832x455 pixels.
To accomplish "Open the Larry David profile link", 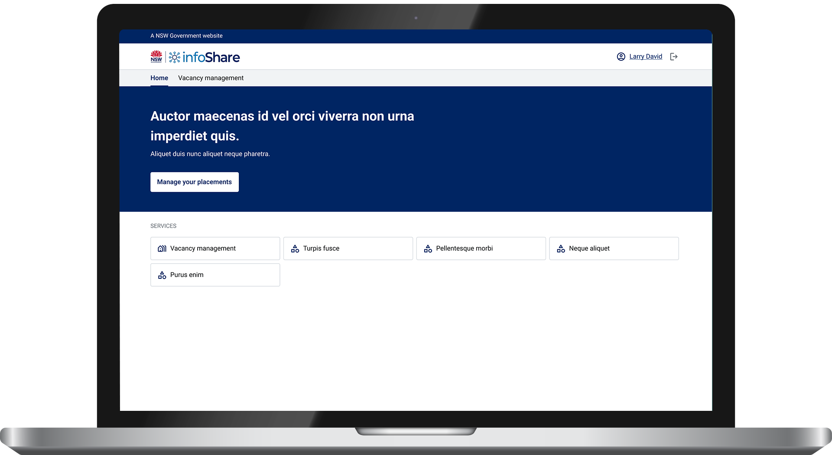I will (646, 57).
